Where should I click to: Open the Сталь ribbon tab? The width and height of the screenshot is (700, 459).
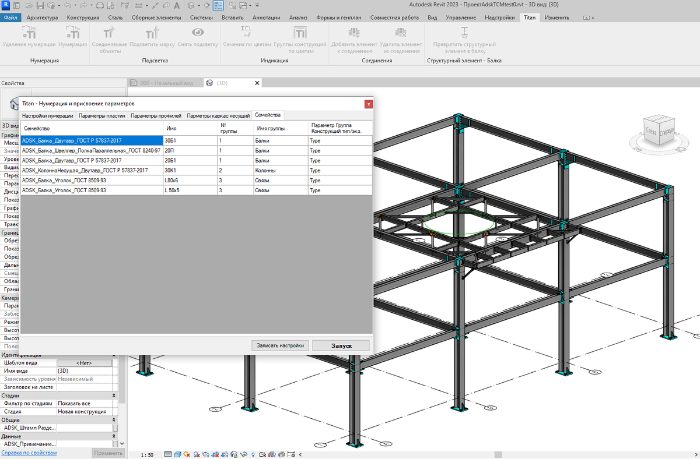click(115, 17)
